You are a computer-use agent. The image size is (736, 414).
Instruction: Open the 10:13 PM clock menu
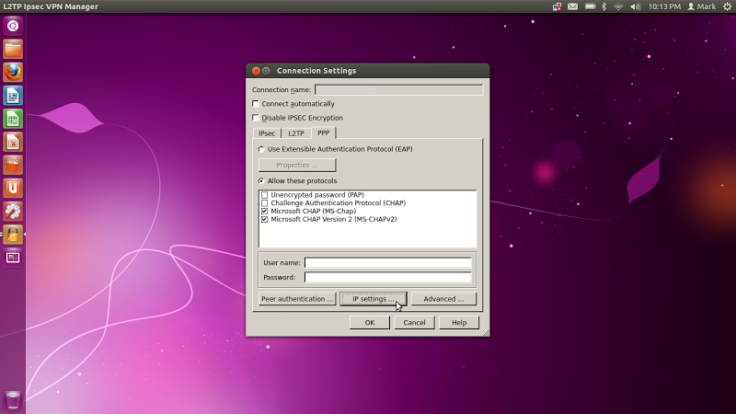click(664, 6)
